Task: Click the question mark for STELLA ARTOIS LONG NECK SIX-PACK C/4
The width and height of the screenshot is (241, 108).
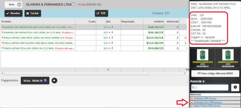Action: pyautogui.click(x=112, y=38)
